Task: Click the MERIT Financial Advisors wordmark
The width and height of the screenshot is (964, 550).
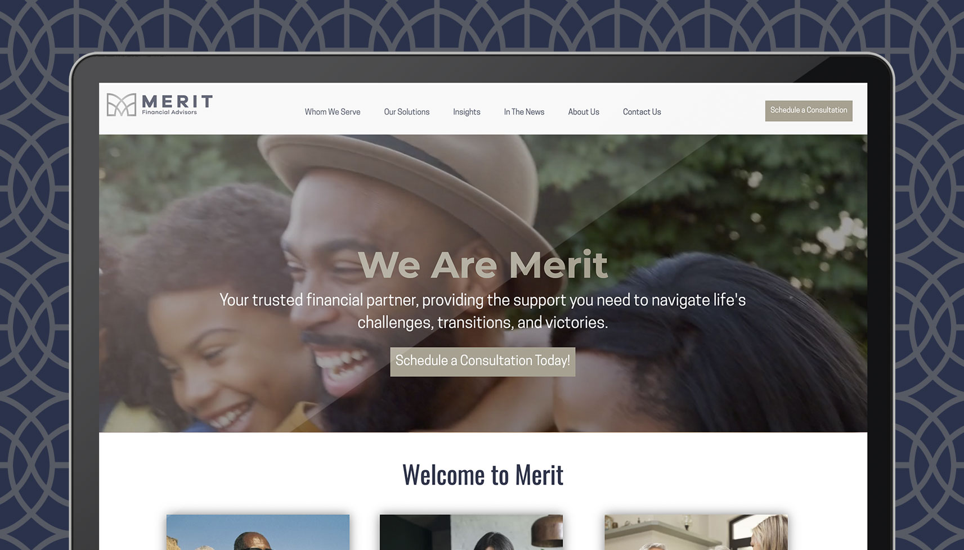Action: (x=177, y=105)
